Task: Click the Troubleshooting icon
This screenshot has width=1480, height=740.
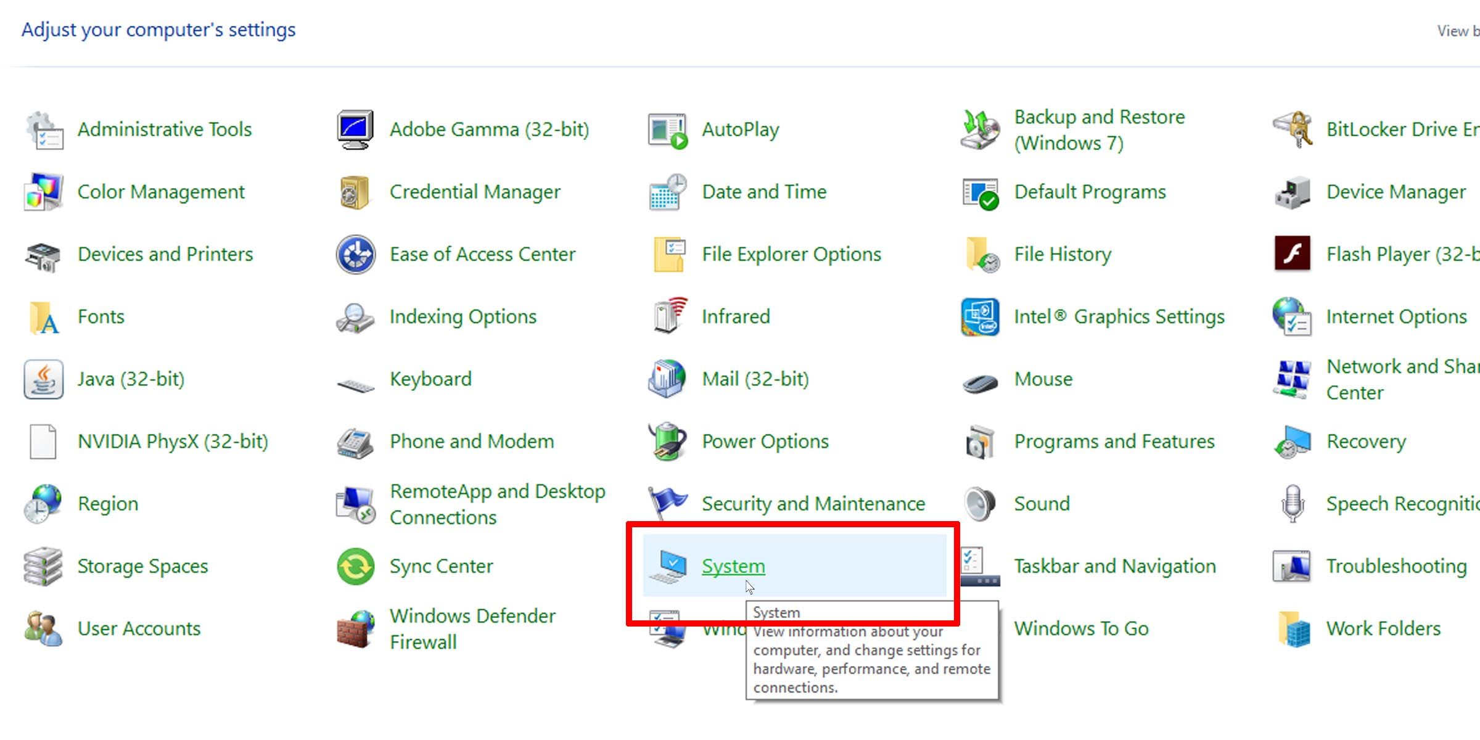Action: click(x=1292, y=566)
